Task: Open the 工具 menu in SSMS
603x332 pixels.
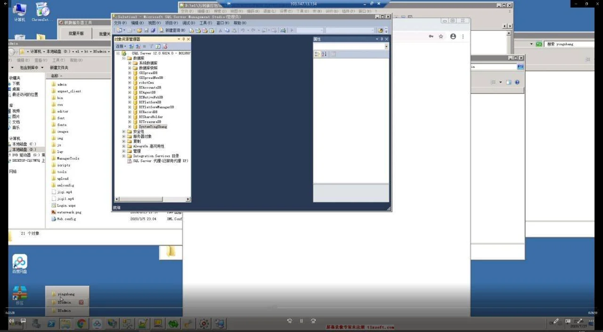Action: click(x=205, y=23)
